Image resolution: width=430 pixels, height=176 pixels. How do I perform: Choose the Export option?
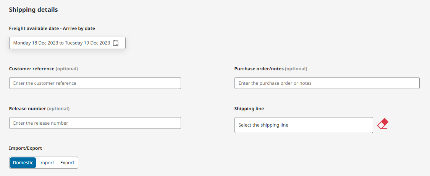67,163
